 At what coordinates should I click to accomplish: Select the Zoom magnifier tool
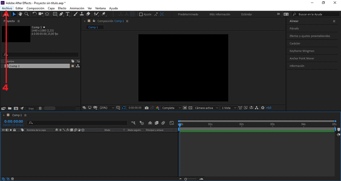pos(26,14)
